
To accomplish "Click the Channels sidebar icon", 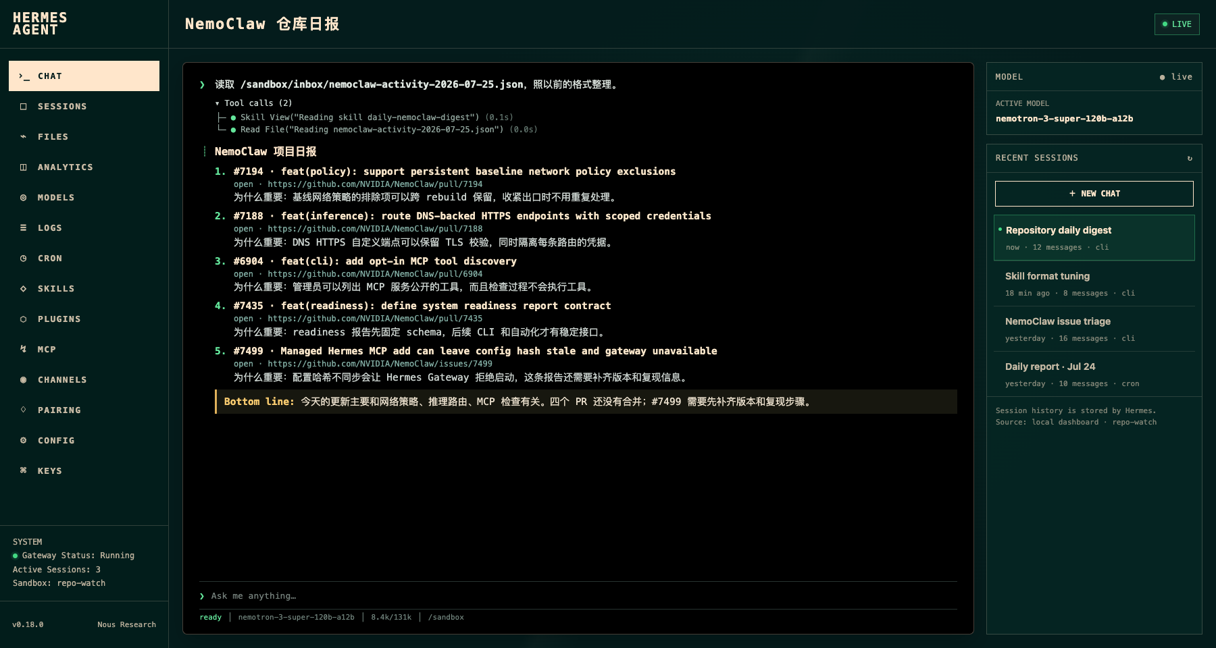I will 24,380.
